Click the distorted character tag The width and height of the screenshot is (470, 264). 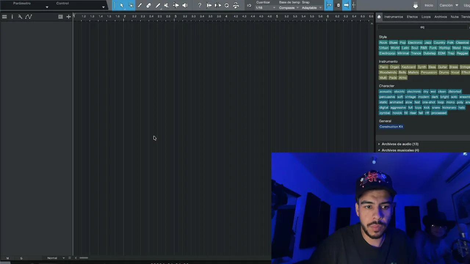(455, 92)
